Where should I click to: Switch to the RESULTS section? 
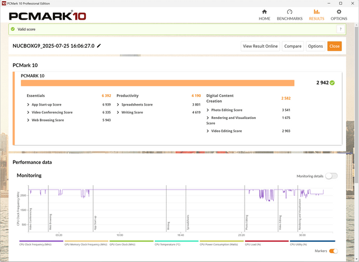316,15
